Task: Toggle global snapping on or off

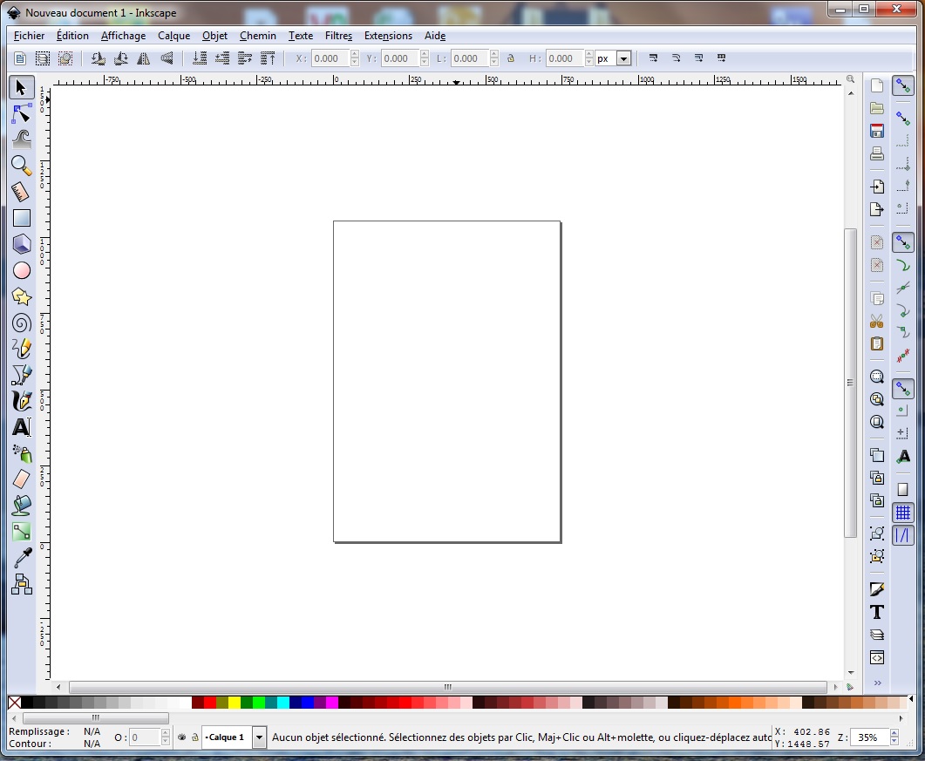Action: pyautogui.click(x=903, y=86)
